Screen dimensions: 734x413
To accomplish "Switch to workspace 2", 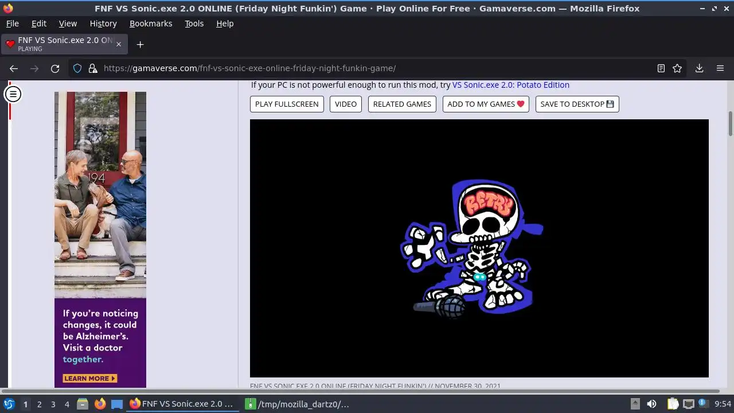I will point(39,404).
